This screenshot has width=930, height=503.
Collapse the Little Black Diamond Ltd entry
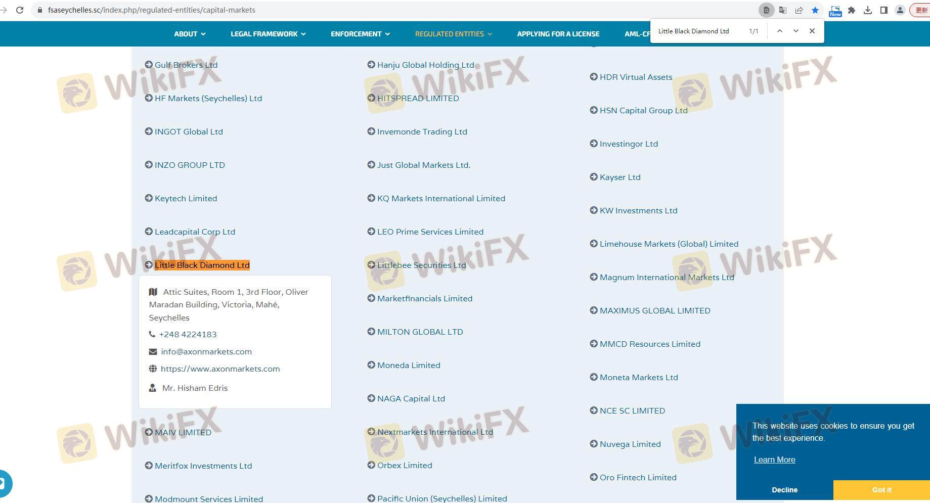(202, 265)
